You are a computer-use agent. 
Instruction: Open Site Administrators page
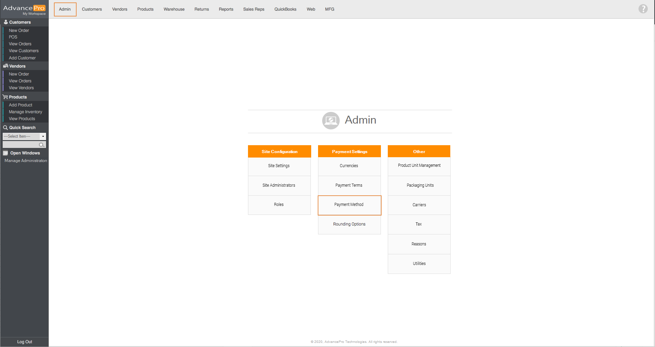point(279,185)
